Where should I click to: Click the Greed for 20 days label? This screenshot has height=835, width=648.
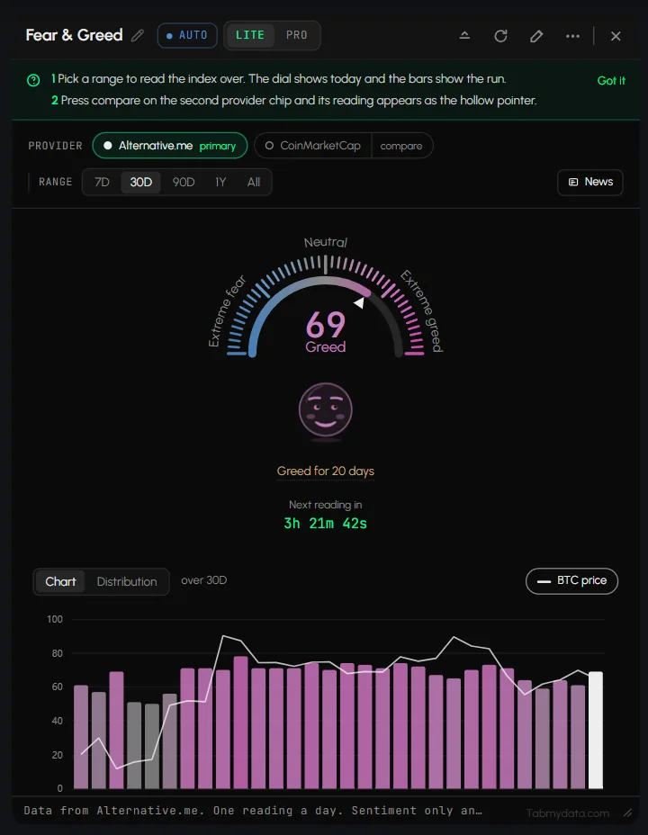(325, 471)
